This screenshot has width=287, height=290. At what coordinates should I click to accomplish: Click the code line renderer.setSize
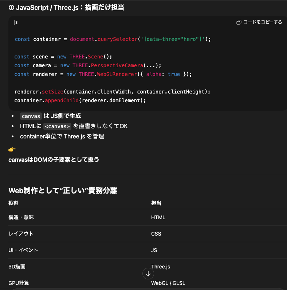[112, 92]
